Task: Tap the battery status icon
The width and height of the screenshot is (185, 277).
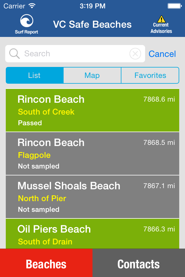Action: pyautogui.click(x=174, y=6)
